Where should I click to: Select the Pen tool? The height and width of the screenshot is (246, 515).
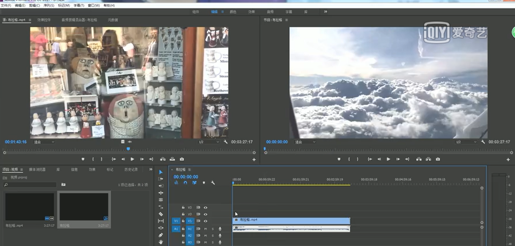point(160,235)
